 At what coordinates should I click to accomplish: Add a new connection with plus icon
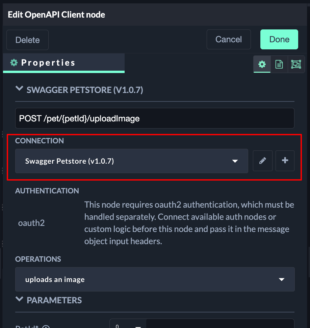tap(285, 161)
